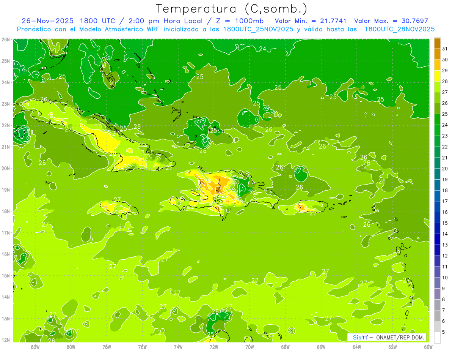The width and height of the screenshot is (455, 352).
Task: Click the WRF forecast model description line
Action: 226,29
